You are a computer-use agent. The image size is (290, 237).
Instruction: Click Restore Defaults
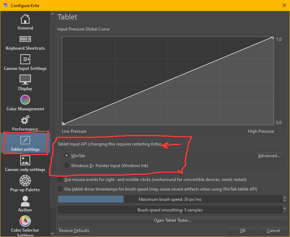tap(74, 231)
